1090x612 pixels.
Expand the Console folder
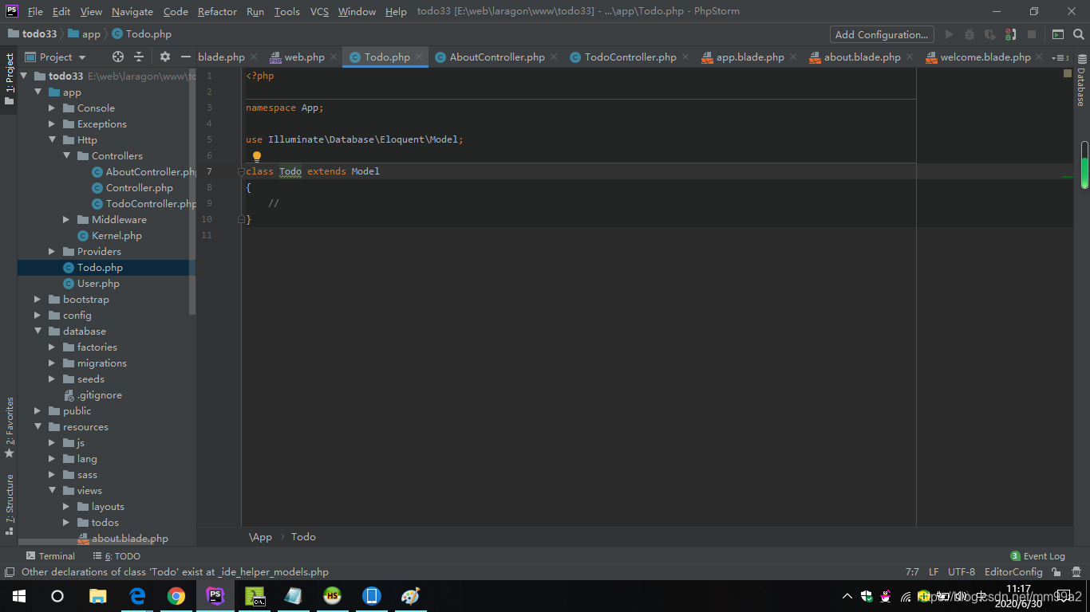tap(52, 108)
